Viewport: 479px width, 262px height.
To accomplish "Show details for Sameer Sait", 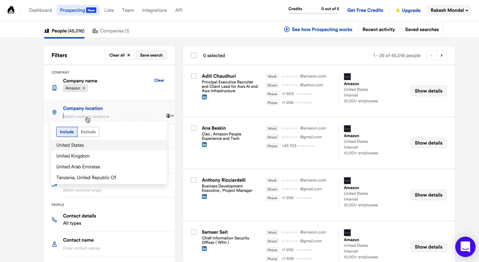I will click(428, 247).
